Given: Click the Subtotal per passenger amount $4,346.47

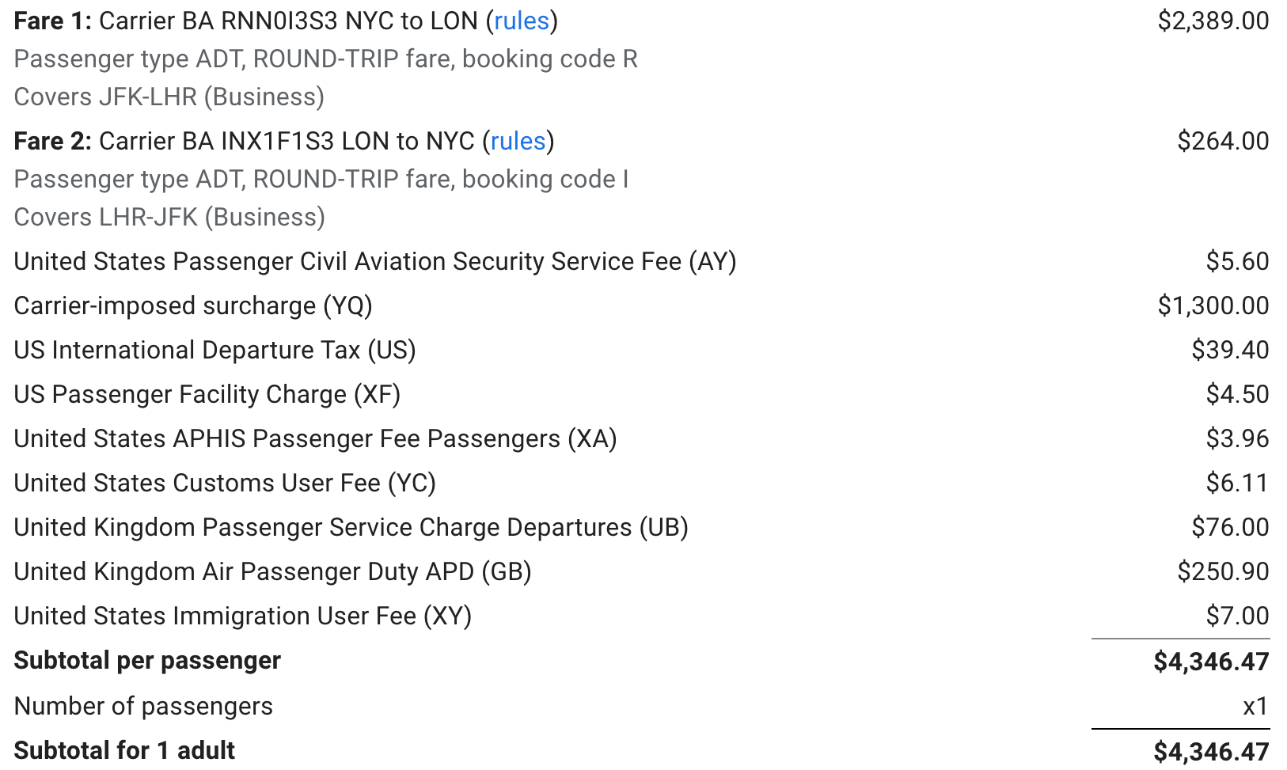Looking at the screenshot, I should click(x=1211, y=662).
